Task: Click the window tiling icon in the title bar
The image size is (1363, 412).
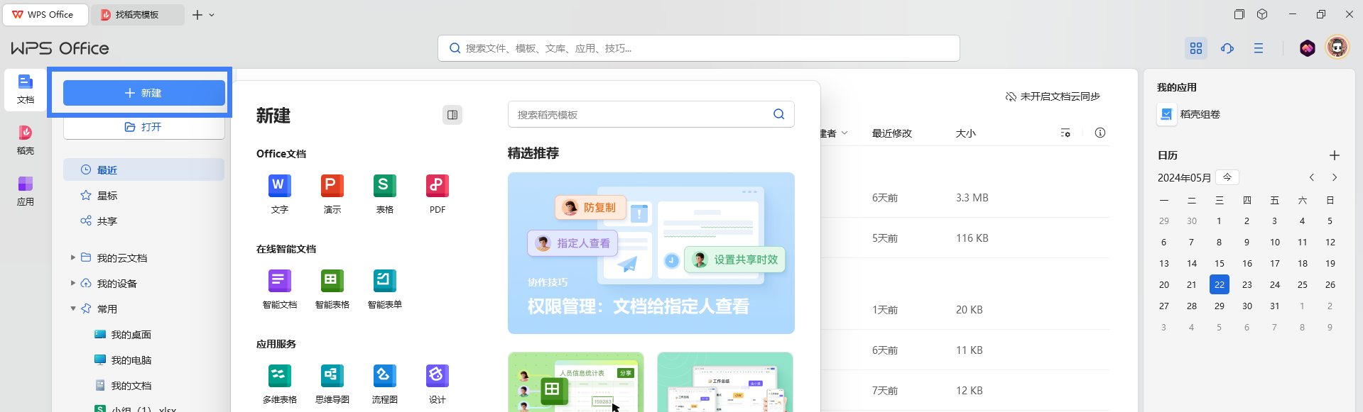Action: click(1239, 14)
